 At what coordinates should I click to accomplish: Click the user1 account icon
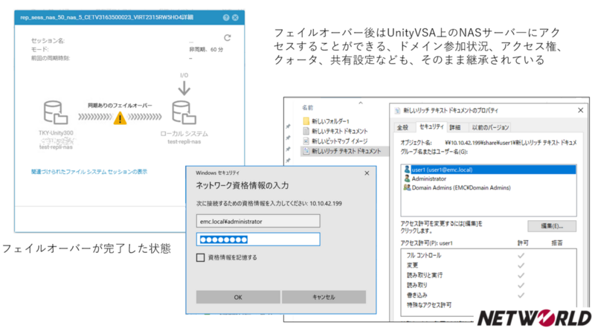click(407, 170)
